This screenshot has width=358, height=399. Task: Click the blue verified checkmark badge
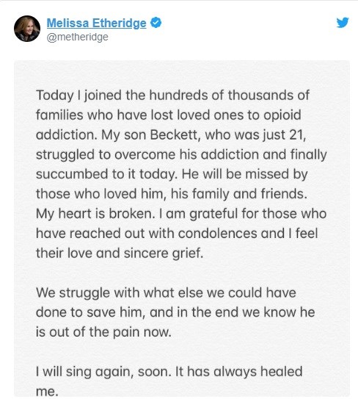[156, 23]
